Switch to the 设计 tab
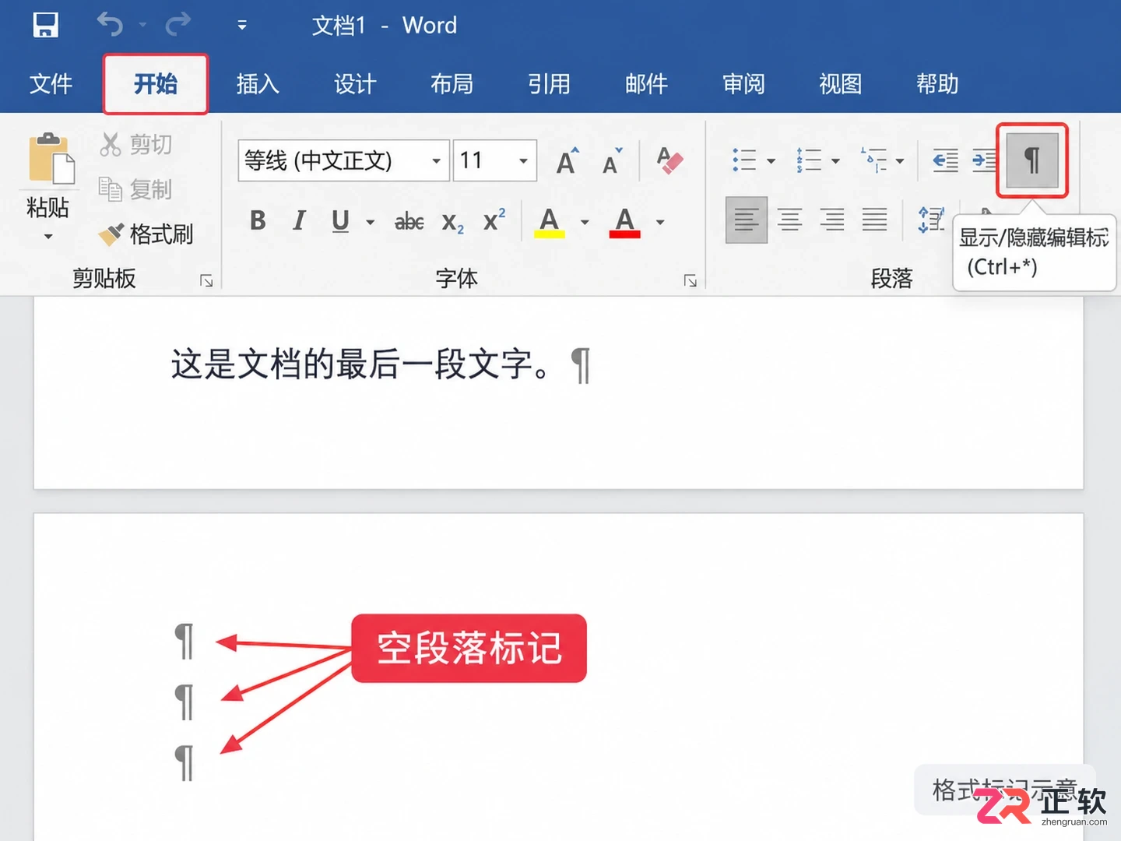The image size is (1121, 841). point(355,83)
